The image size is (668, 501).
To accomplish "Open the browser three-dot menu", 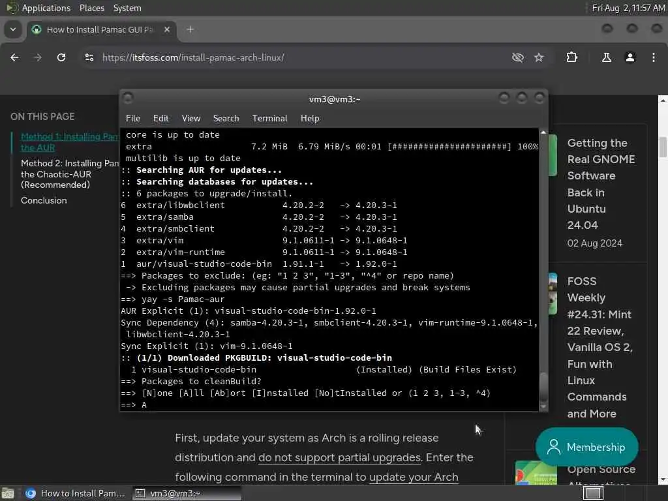I will click(x=654, y=57).
